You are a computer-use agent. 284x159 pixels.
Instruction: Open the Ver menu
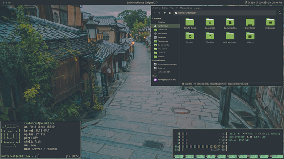[x=172, y=8]
